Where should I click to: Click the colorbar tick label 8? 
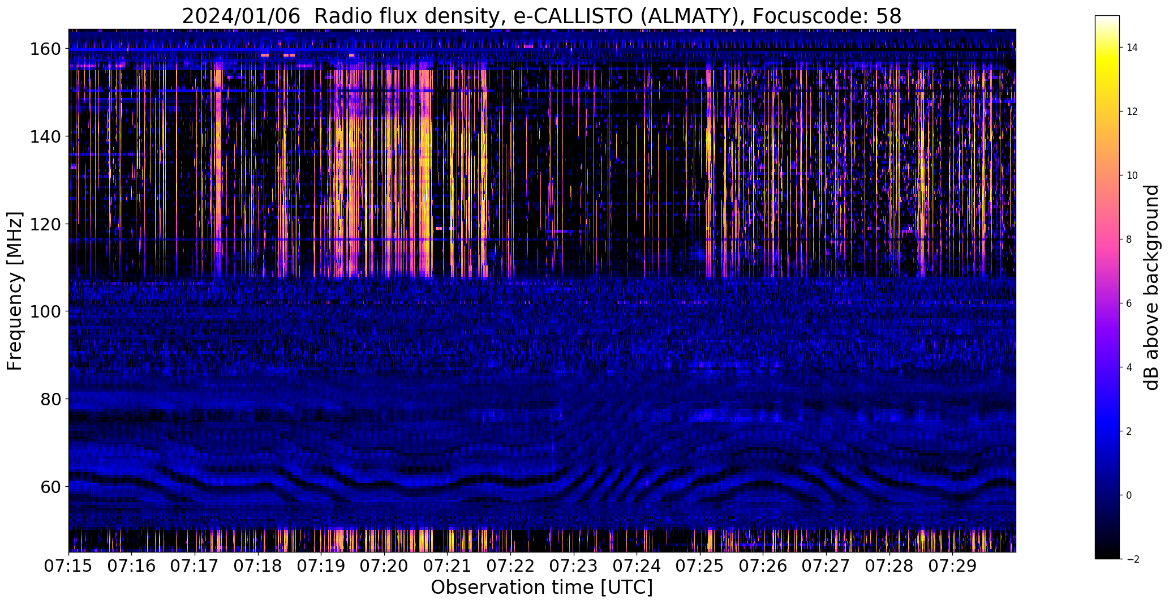pos(1129,239)
